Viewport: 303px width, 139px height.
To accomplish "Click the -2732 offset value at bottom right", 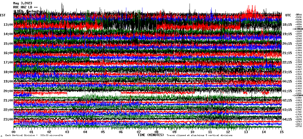I will pyautogui.click(x=298, y=126).
